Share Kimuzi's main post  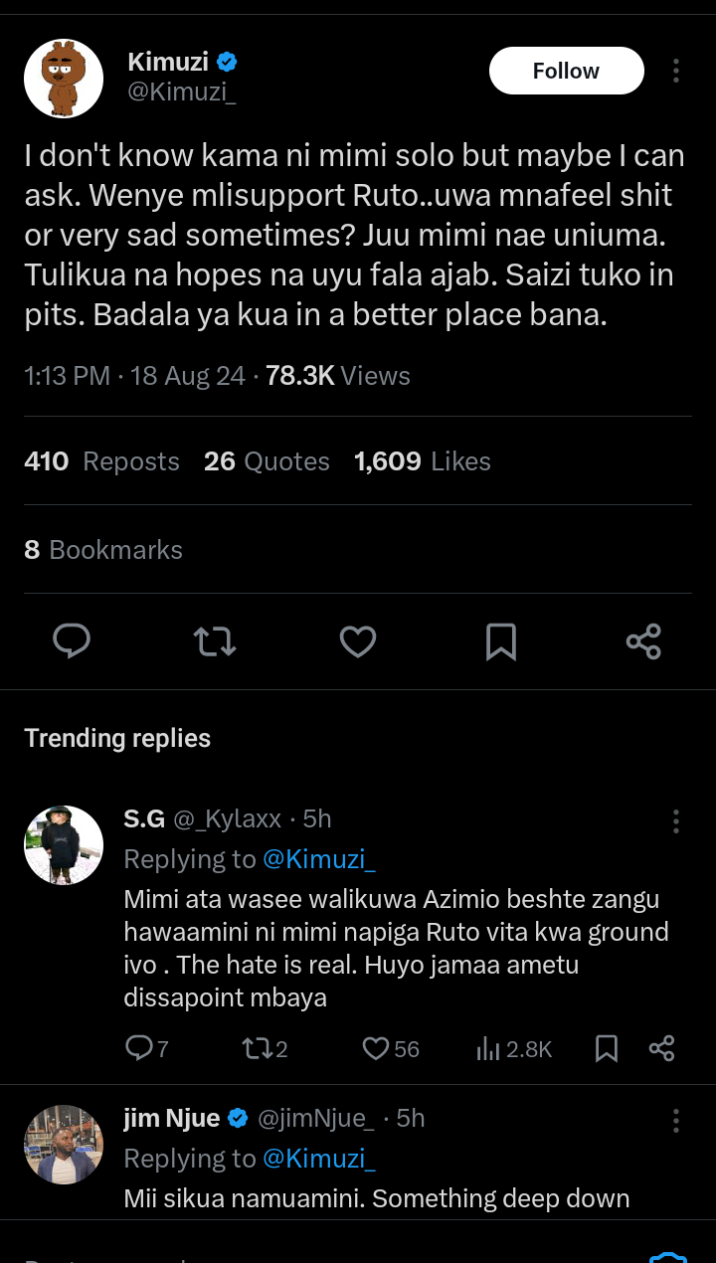644,641
